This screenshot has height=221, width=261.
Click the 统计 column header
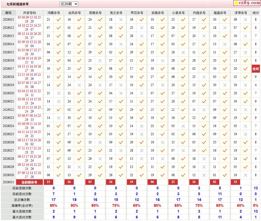coord(256,13)
